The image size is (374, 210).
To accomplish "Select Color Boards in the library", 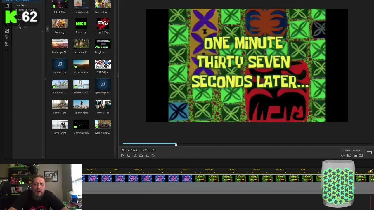I will point(21,5).
